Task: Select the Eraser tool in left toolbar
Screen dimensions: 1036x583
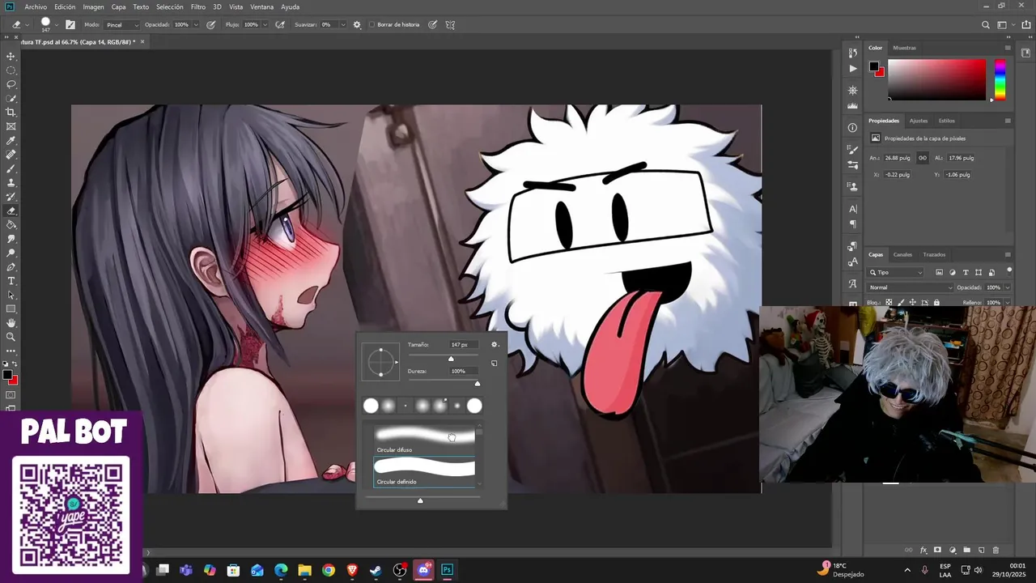Action: pyautogui.click(x=11, y=211)
